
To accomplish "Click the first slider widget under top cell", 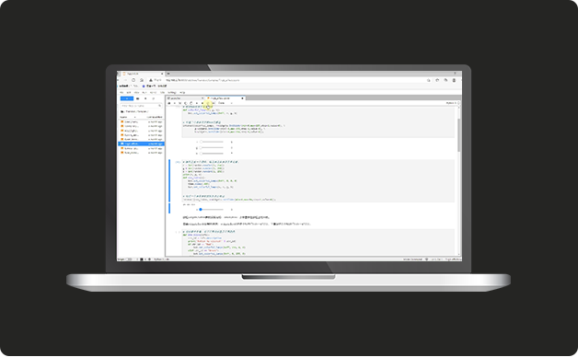I will (212, 142).
